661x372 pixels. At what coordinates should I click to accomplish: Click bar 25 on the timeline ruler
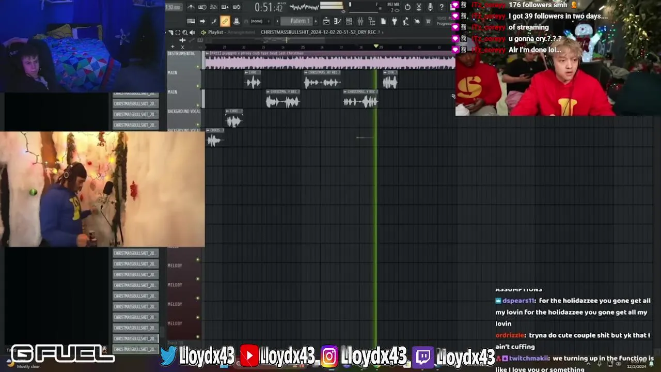pyautogui.click(x=303, y=48)
